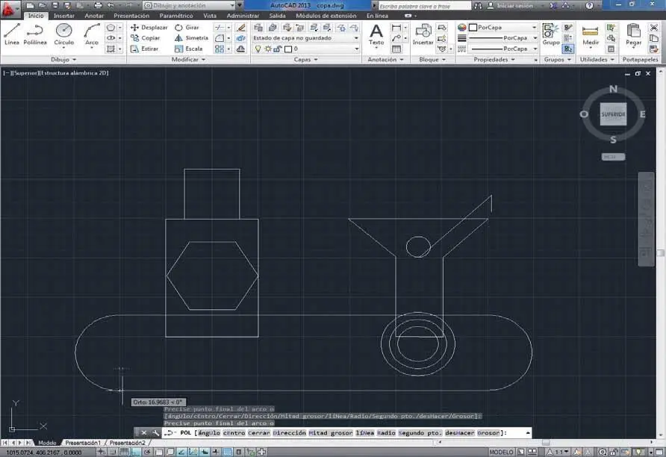Viewport: 666px width, 457px height.
Task: Click the Pegar clipboard icon
Action: click(633, 34)
